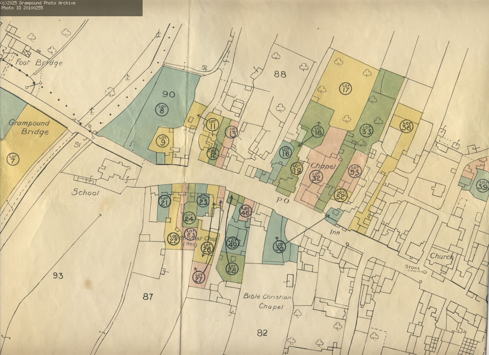Click the Lot 27 circle marker
Image resolution: width=489 pixels, height=355 pixels.
pyautogui.click(x=198, y=277)
